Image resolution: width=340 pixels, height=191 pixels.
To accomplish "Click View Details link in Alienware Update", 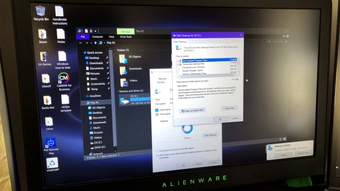I will click(x=303, y=148).
